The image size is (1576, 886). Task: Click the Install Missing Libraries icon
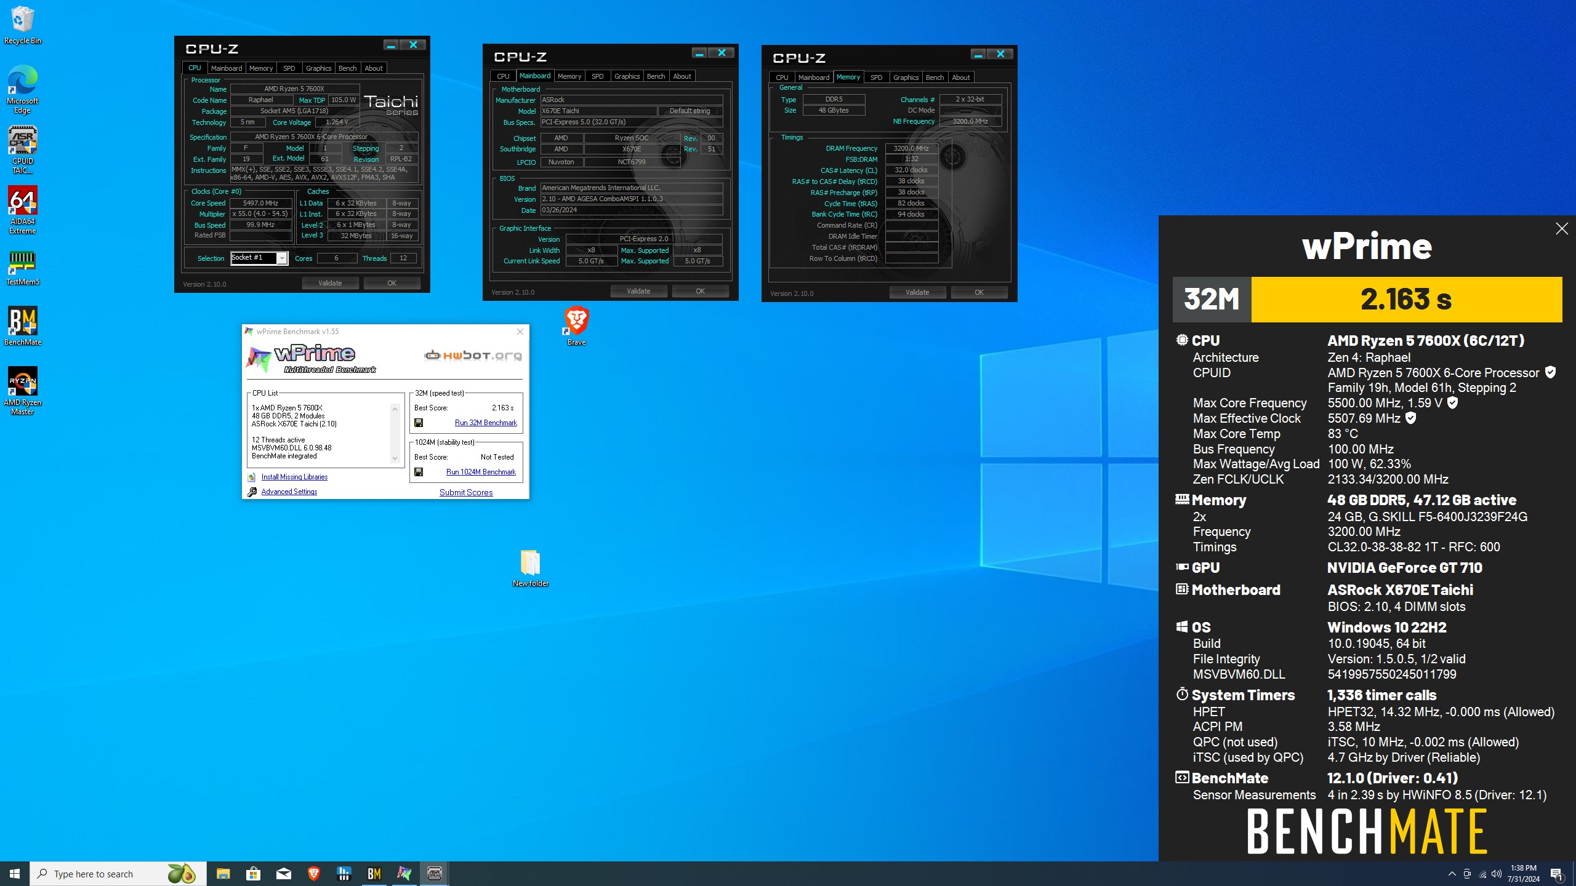pos(251,477)
